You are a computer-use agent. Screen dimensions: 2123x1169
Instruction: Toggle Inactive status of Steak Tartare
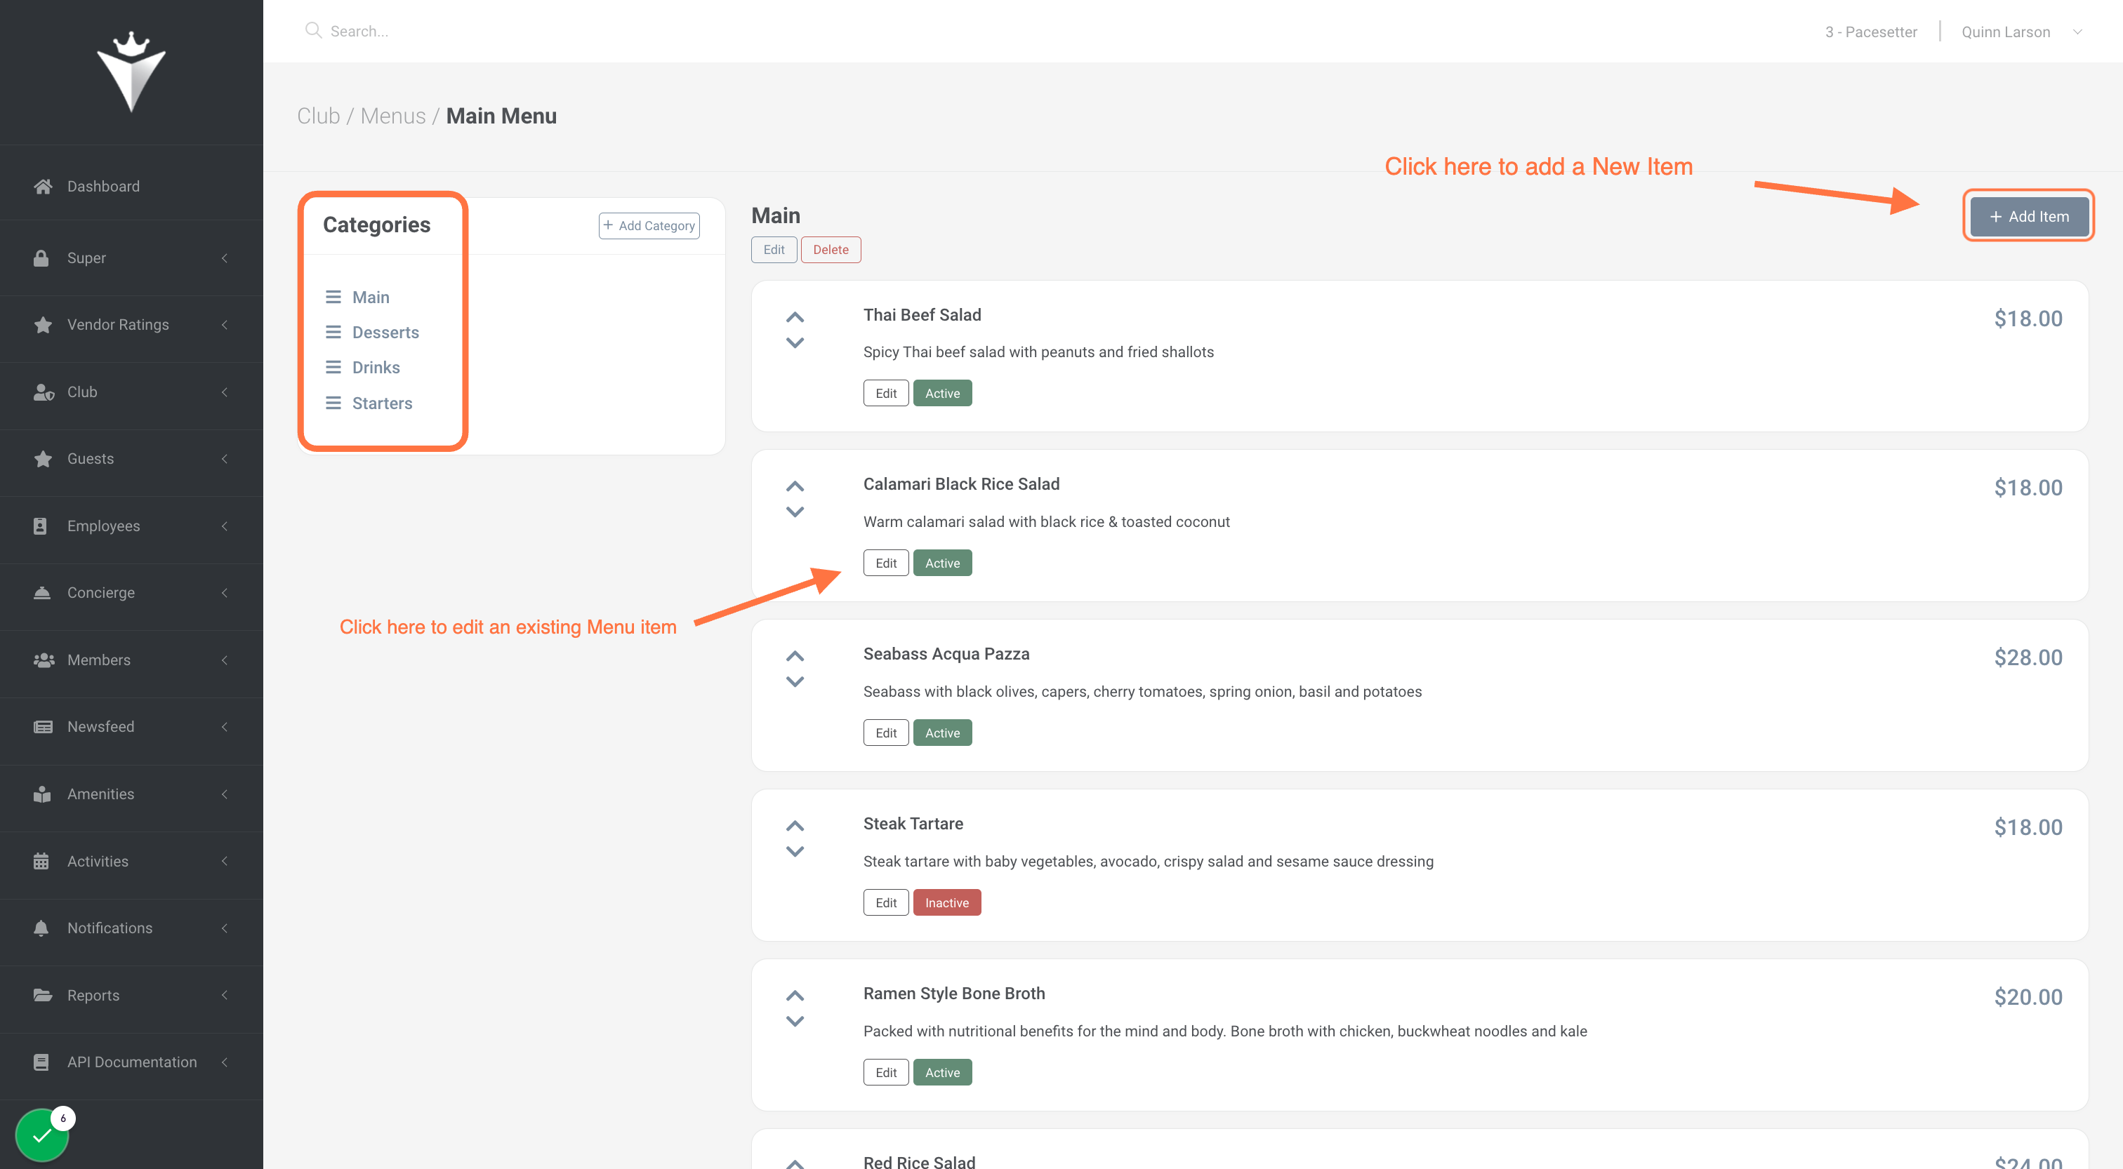coord(947,902)
